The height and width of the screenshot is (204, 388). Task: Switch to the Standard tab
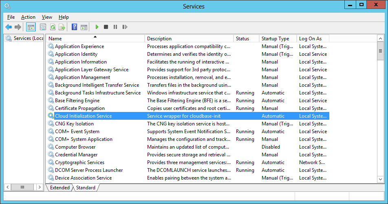(x=86, y=188)
